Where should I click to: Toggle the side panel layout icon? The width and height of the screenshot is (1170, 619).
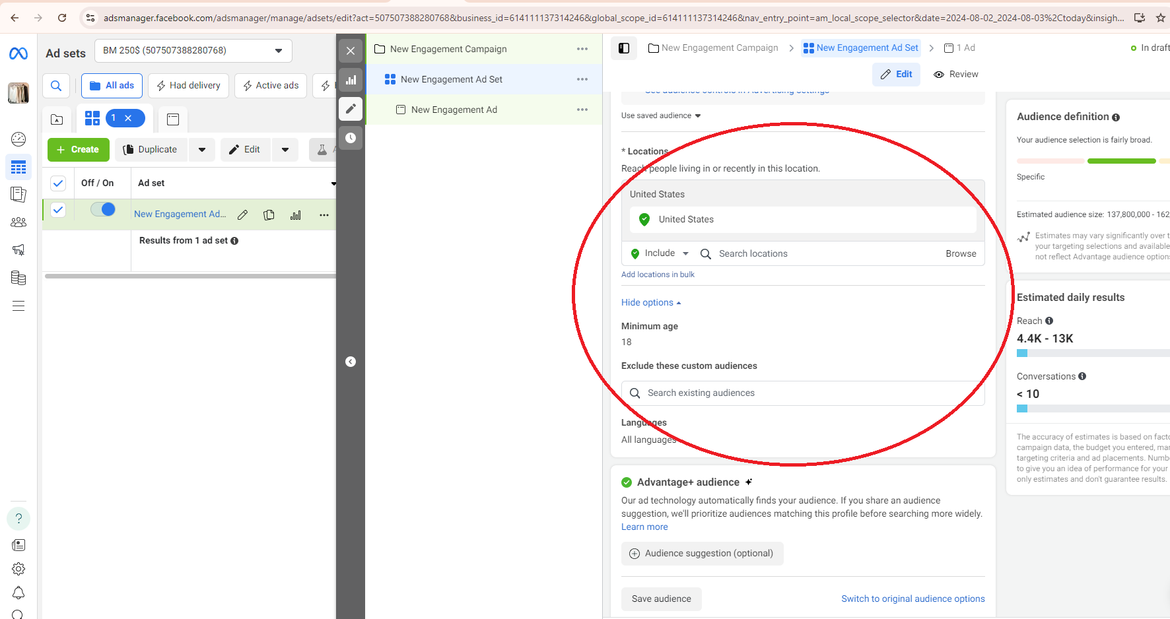[624, 48]
